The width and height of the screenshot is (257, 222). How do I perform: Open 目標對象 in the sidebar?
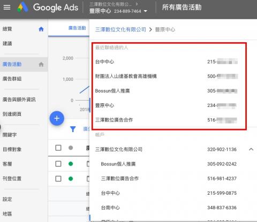[x=12, y=149]
